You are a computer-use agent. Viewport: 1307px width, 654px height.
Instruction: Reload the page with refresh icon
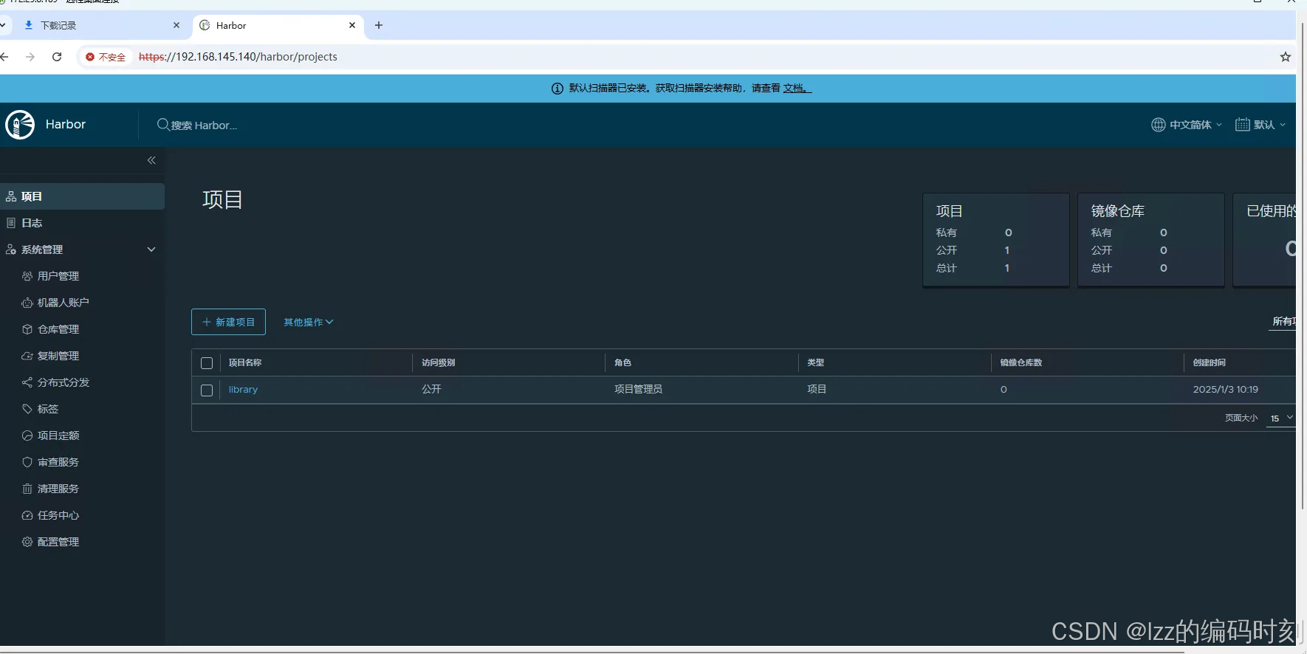[x=57, y=57]
